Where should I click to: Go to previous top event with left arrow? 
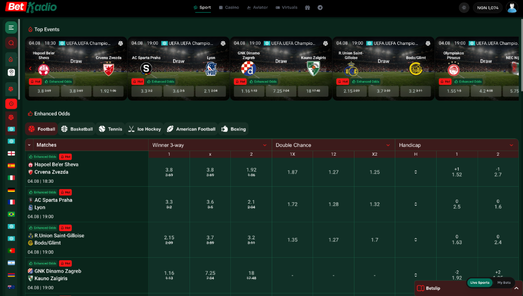pyautogui.click(x=30, y=69)
